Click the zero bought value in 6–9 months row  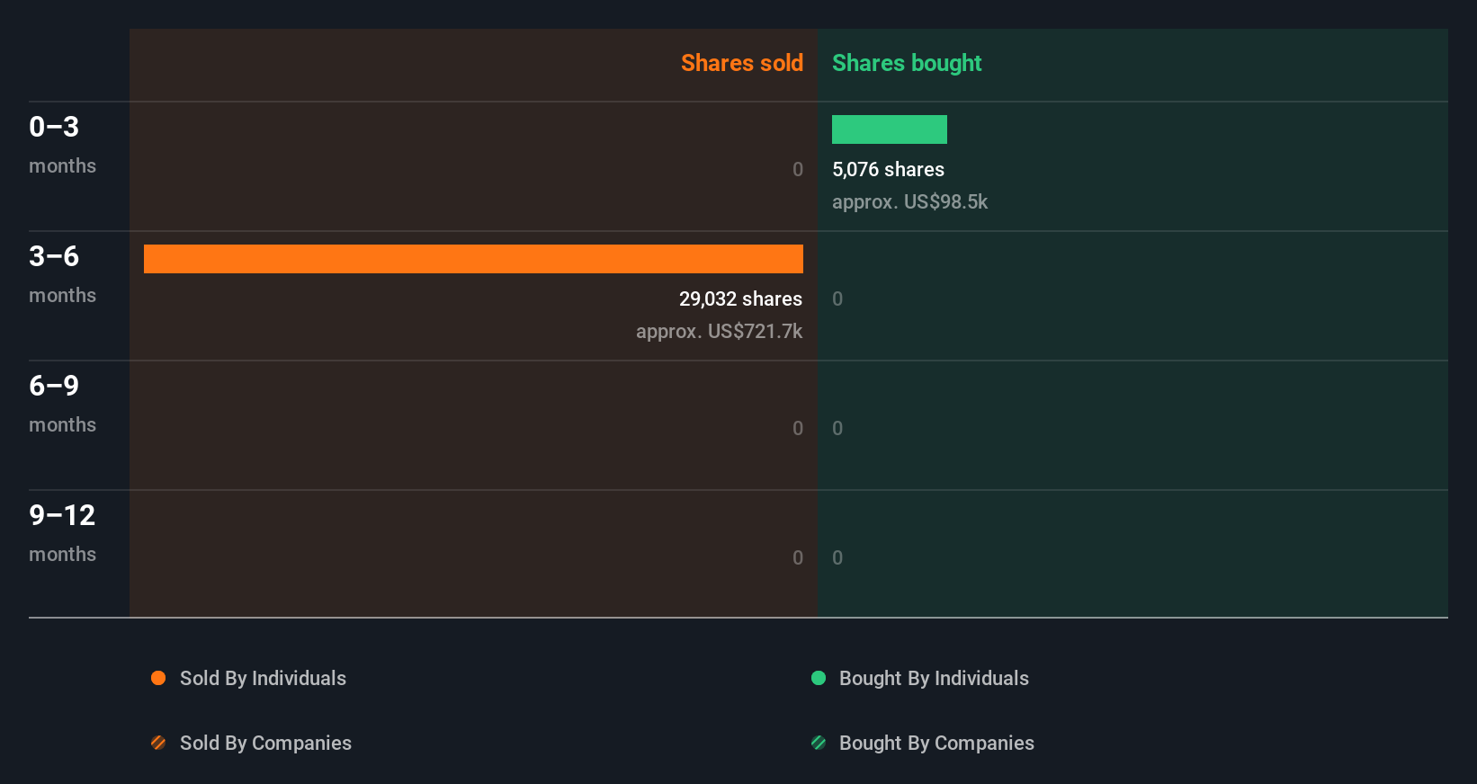click(x=837, y=429)
